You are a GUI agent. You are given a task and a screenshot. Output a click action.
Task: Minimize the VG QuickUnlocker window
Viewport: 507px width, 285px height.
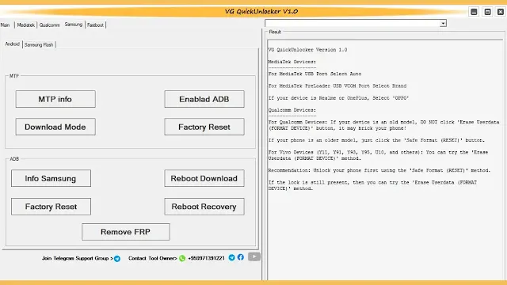tap(474, 12)
